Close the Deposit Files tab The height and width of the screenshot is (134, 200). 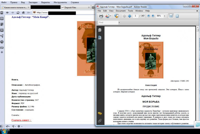click(x=89, y=7)
